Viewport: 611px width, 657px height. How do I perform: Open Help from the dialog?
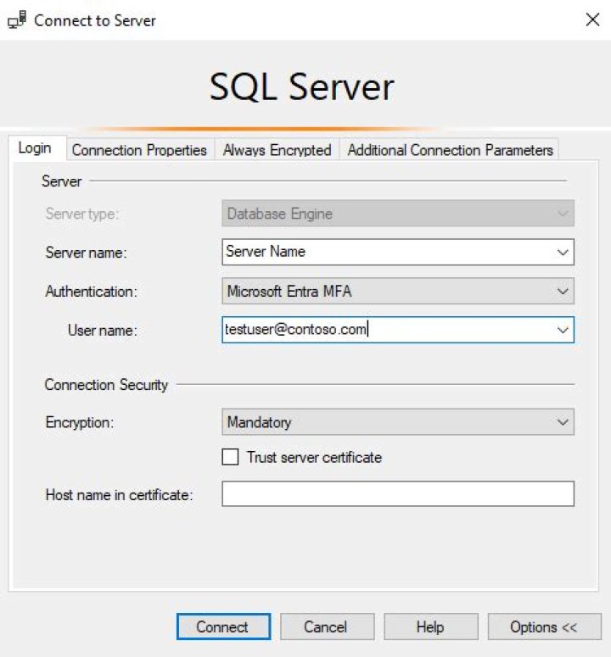pyautogui.click(x=429, y=627)
